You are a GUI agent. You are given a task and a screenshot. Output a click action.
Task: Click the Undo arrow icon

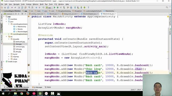coord(12,7)
